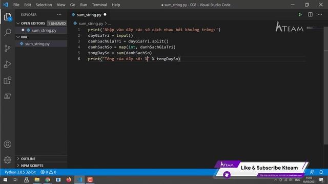Click the unsaved dot on sum_string.py tab
328x184 pixels.
coord(105,15)
